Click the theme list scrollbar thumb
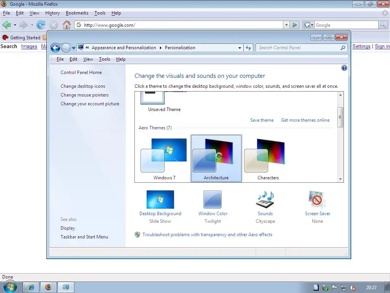 click(340, 118)
